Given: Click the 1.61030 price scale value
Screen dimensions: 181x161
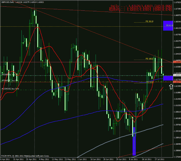Looking at the screenshot, I should [177, 105].
